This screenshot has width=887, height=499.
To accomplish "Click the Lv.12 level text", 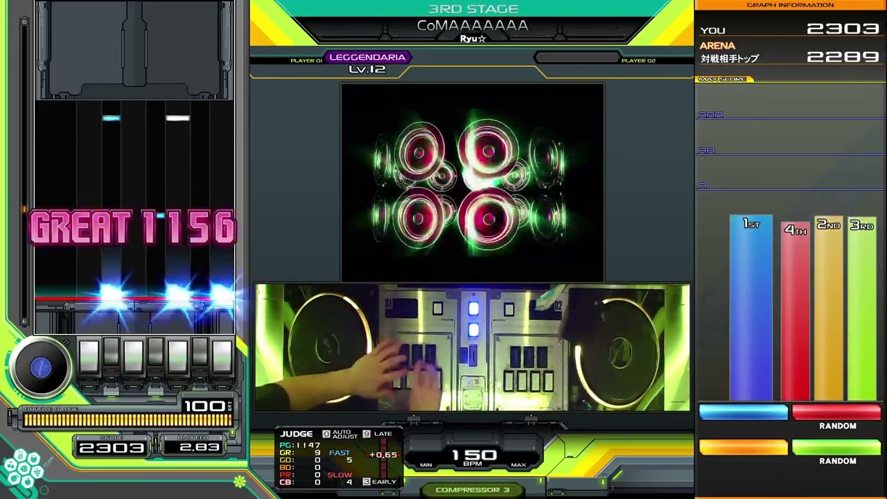I will click(x=367, y=69).
